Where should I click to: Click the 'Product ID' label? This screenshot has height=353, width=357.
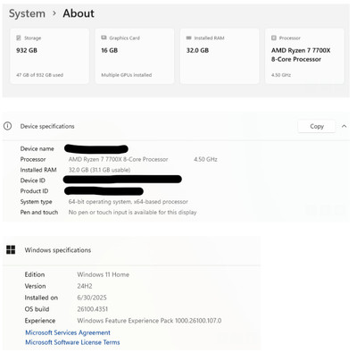[x=34, y=191]
